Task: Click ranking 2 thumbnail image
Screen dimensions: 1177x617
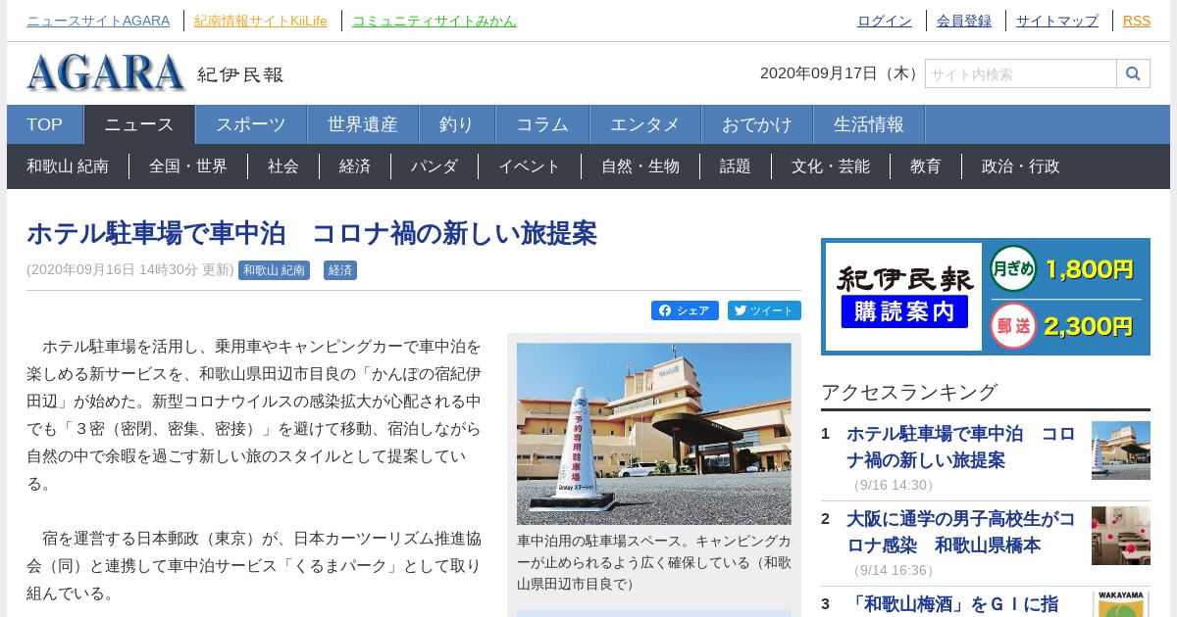Action: pyautogui.click(x=1121, y=536)
